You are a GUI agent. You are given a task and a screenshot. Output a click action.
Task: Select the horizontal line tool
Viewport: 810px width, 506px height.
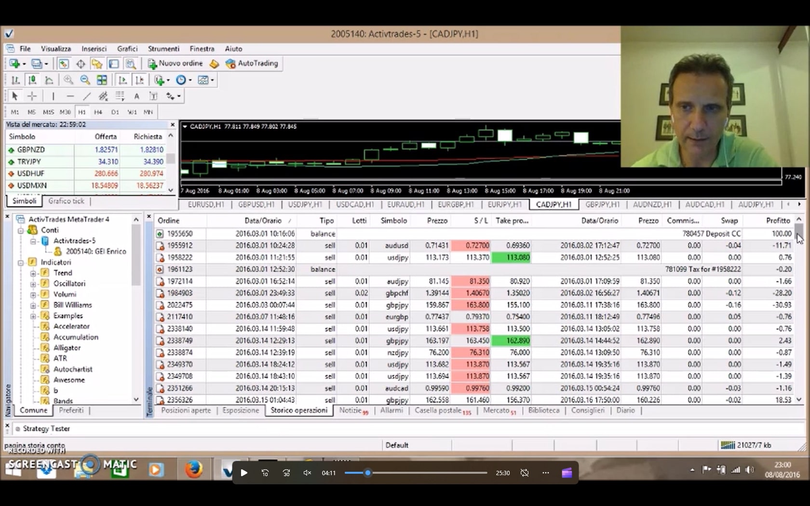[x=70, y=96]
